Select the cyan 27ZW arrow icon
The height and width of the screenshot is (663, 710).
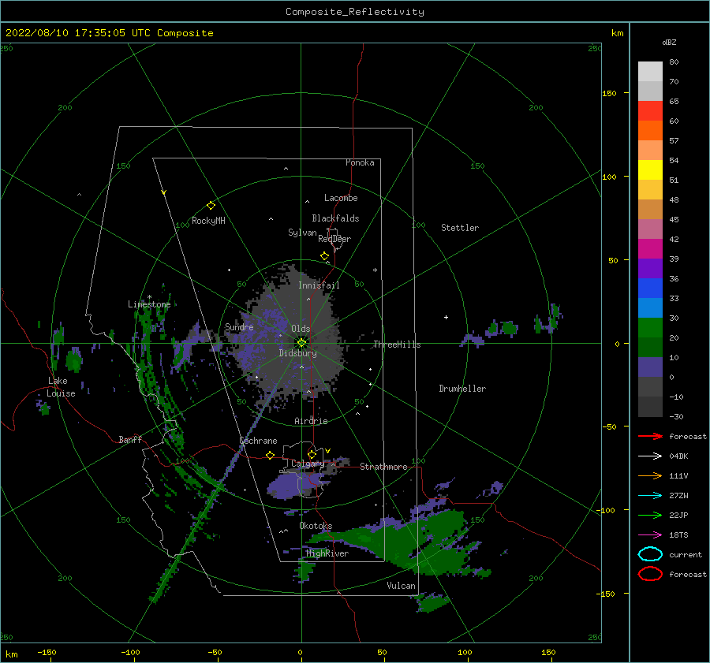pyautogui.click(x=650, y=496)
